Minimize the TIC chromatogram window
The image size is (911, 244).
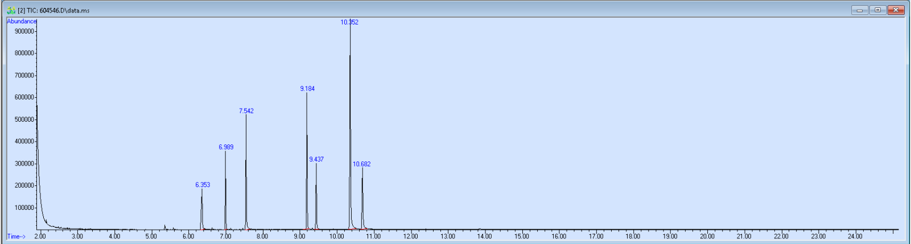860,10
